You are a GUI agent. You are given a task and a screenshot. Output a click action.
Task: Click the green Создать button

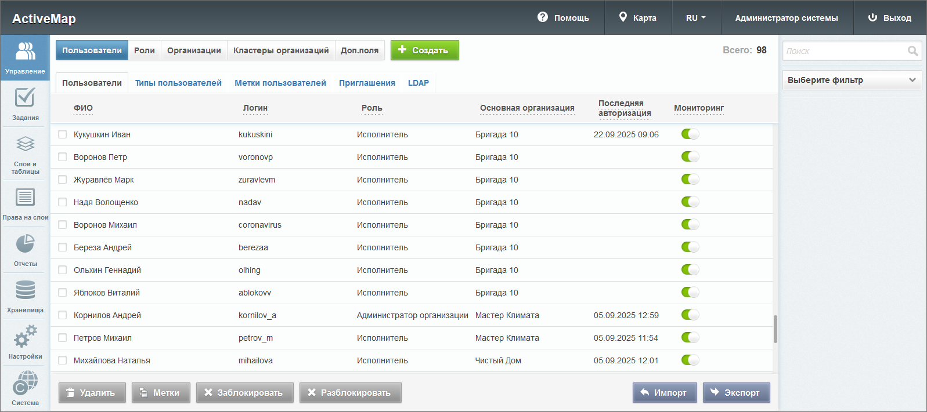(424, 50)
